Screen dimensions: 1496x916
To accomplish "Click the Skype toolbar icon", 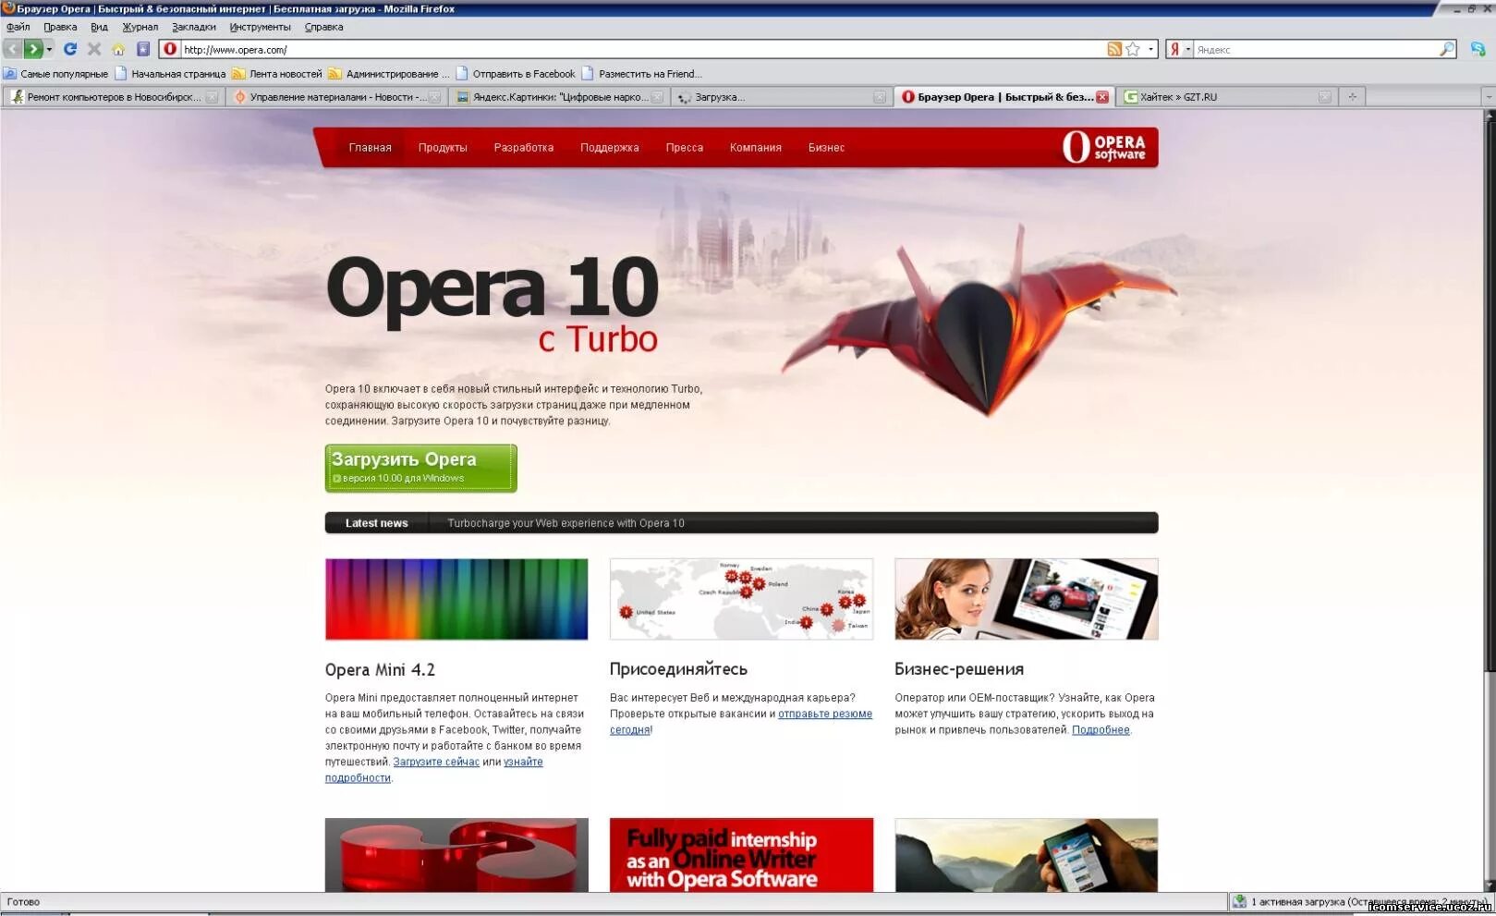I will click(x=1478, y=50).
